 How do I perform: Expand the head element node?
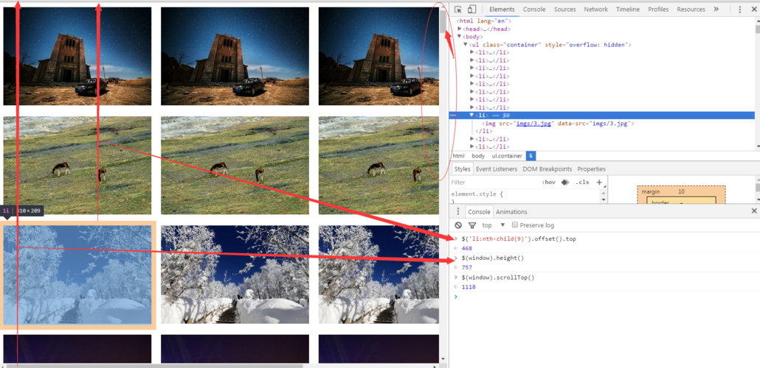[460, 29]
